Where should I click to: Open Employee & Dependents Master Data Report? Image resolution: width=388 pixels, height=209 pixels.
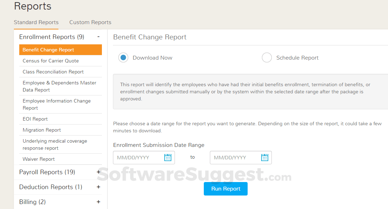[60, 86]
